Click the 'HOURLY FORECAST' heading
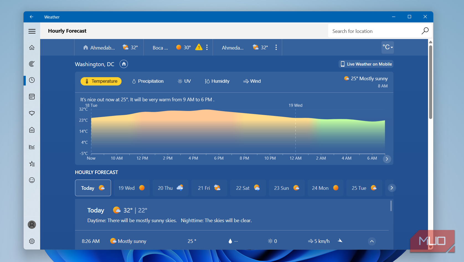464x262 pixels. [96, 172]
